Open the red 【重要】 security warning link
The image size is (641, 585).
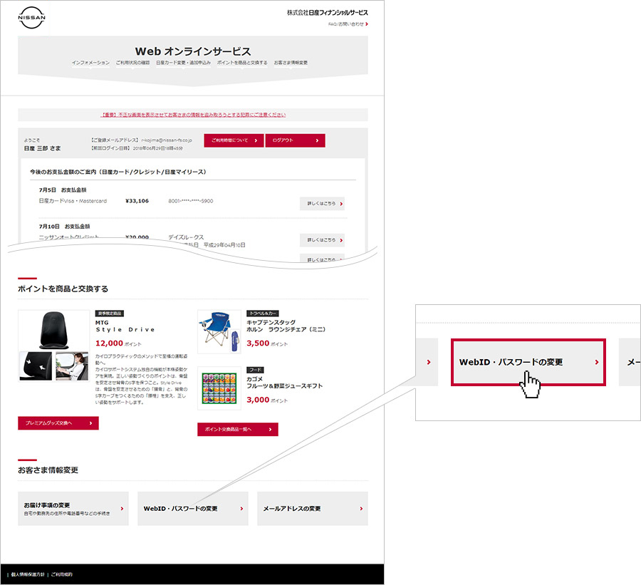coord(193,115)
